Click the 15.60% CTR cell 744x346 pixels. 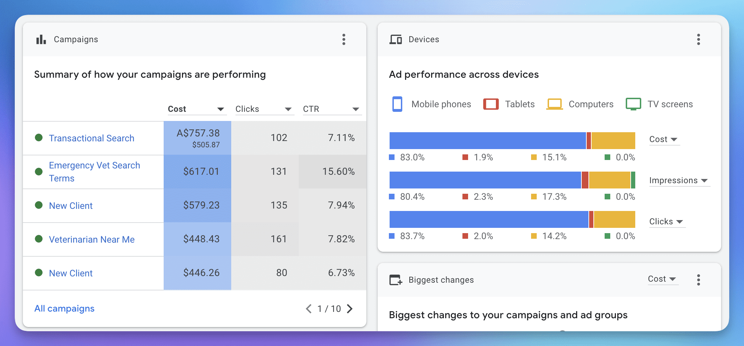(333, 172)
